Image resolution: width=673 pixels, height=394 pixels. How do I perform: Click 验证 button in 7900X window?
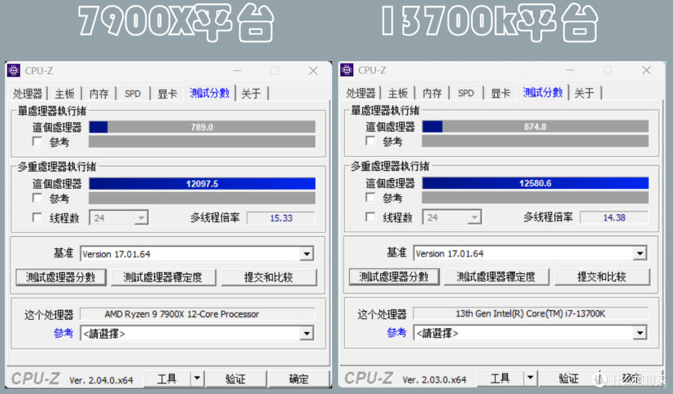coord(236,378)
